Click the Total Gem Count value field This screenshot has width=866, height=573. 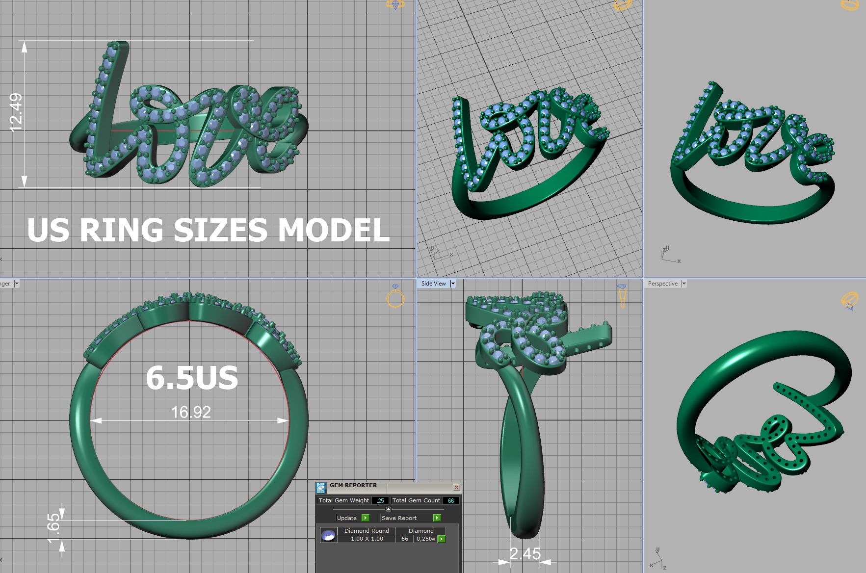(451, 500)
